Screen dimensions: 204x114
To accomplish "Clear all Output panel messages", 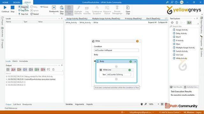I will coord(53,70).
